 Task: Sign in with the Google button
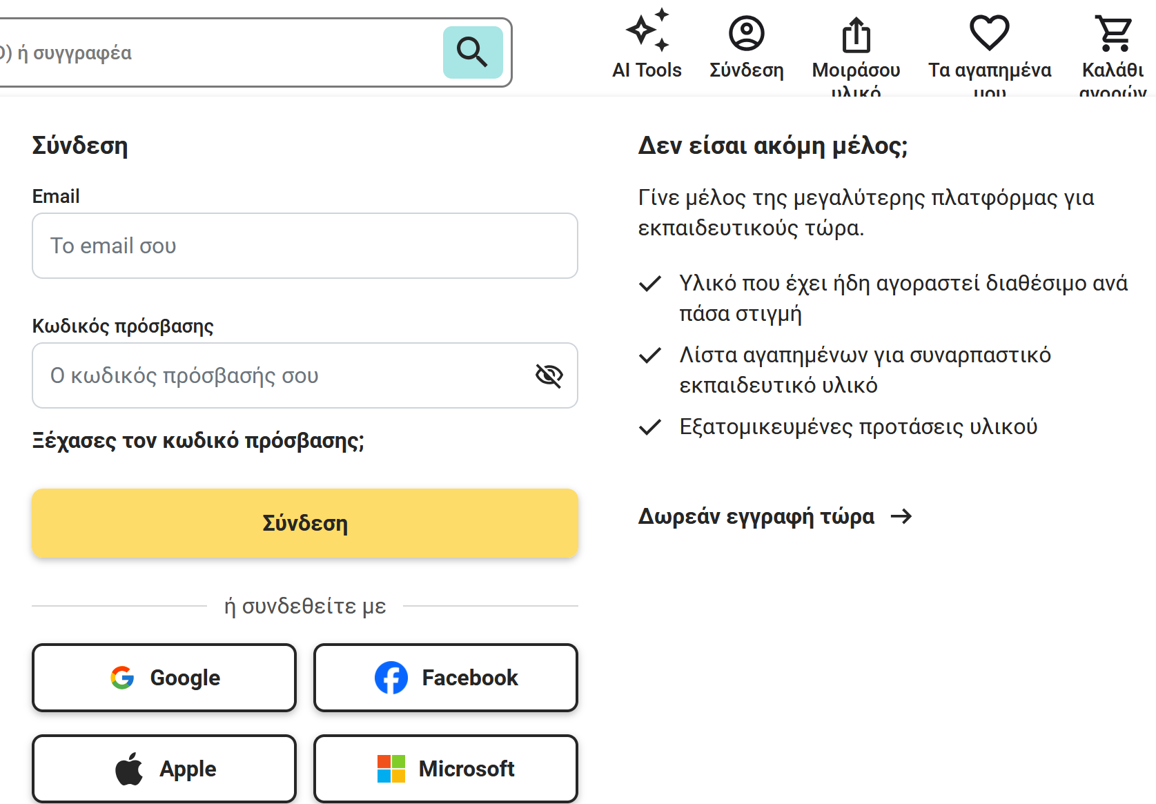tap(164, 678)
